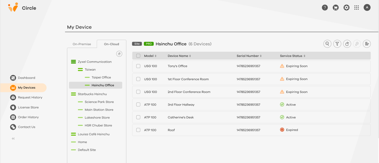Click the Site badge in the header
Image resolution: width=379 pixels, height=163 pixels.
tap(137, 44)
